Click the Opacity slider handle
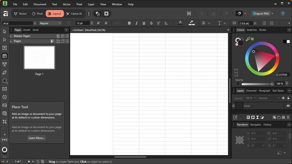292x164 pixels. pyautogui.click(x=272, y=84)
